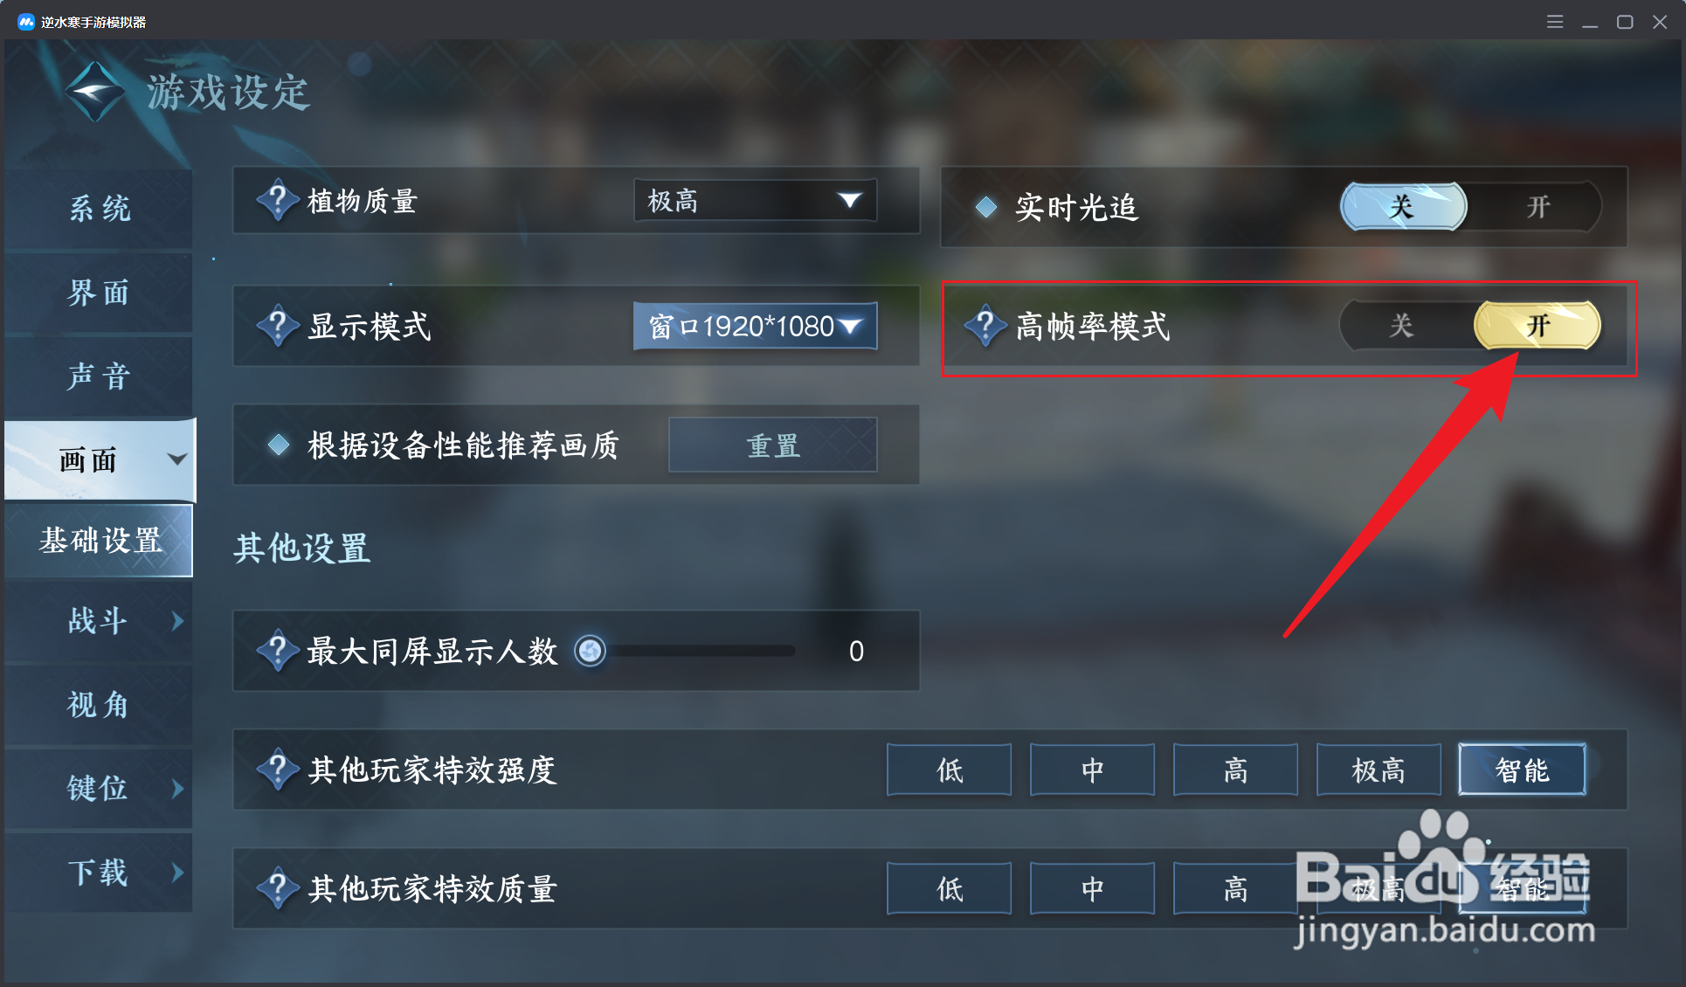Click the 最大同屏显示人数 slider handle
Viewport: 1686px width, 987px height.
coord(591,651)
